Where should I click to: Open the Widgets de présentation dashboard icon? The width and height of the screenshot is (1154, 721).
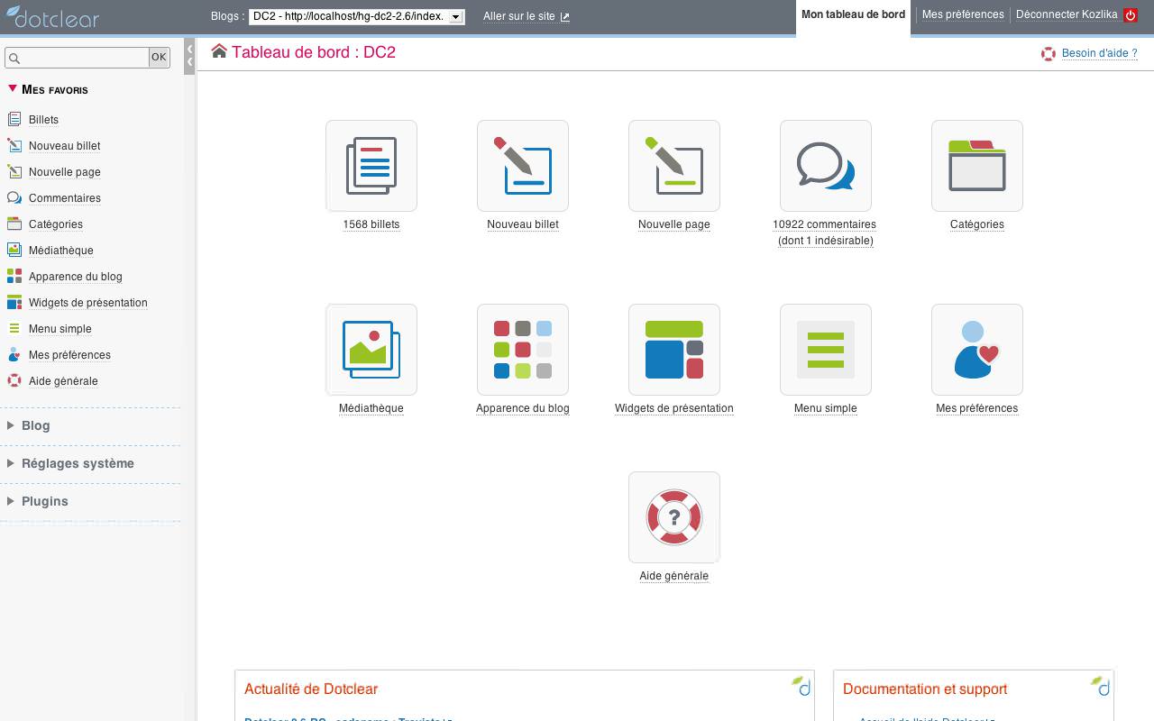pyautogui.click(x=673, y=350)
